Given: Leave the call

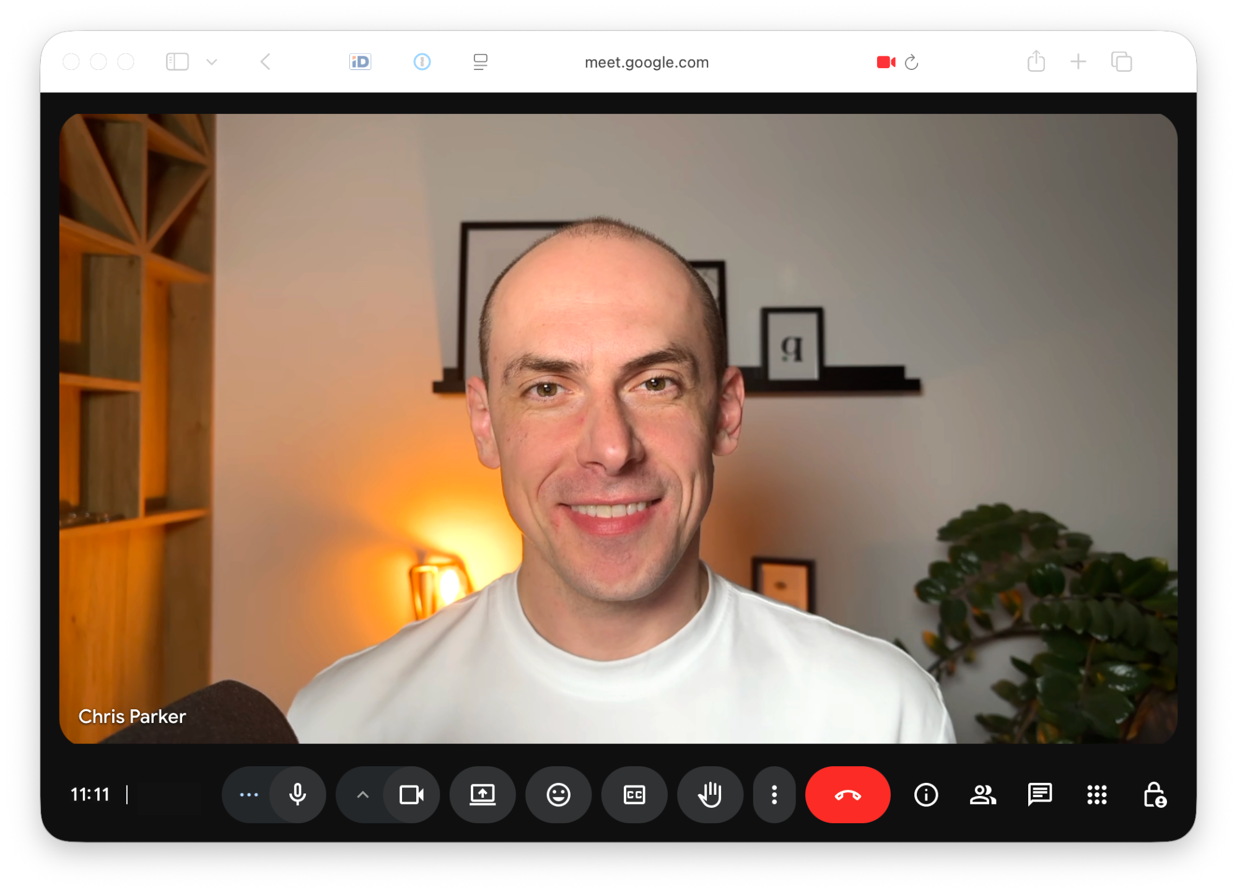Looking at the screenshot, I should coord(847,794).
